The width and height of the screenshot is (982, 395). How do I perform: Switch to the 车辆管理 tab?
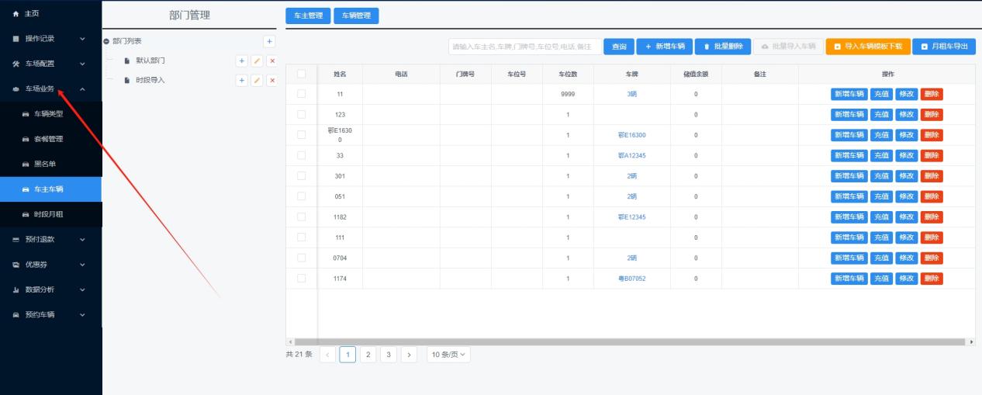point(356,16)
